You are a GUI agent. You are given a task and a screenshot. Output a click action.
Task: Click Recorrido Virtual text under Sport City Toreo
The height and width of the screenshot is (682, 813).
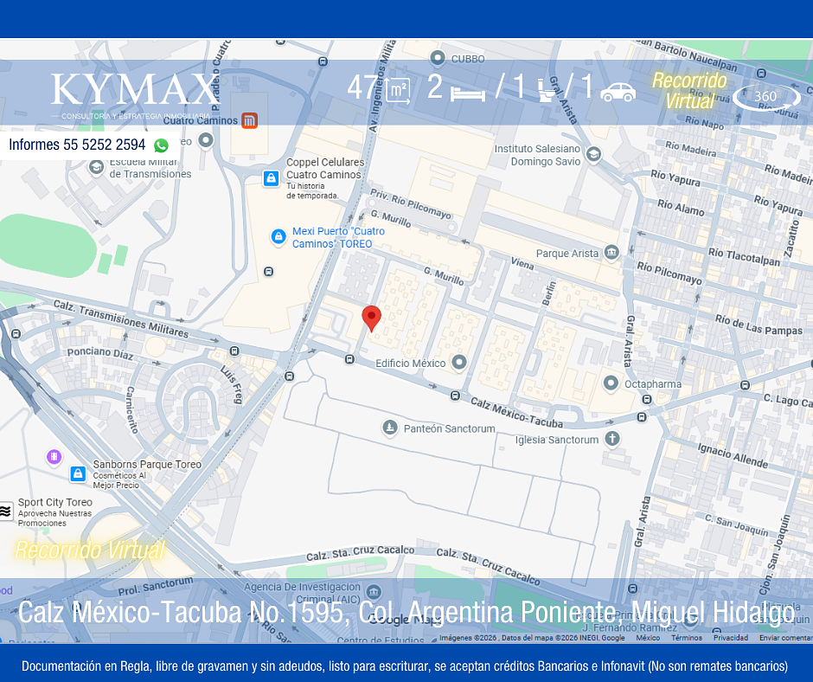coord(90,550)
